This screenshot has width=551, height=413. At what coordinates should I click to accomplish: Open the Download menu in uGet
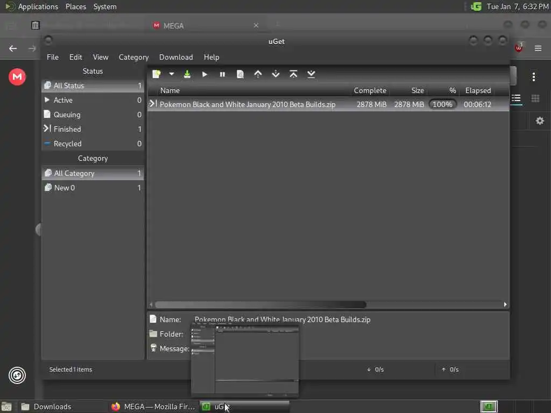point(176,57)
